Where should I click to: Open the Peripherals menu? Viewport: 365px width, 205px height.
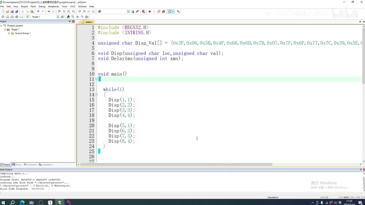pos(54,7)
